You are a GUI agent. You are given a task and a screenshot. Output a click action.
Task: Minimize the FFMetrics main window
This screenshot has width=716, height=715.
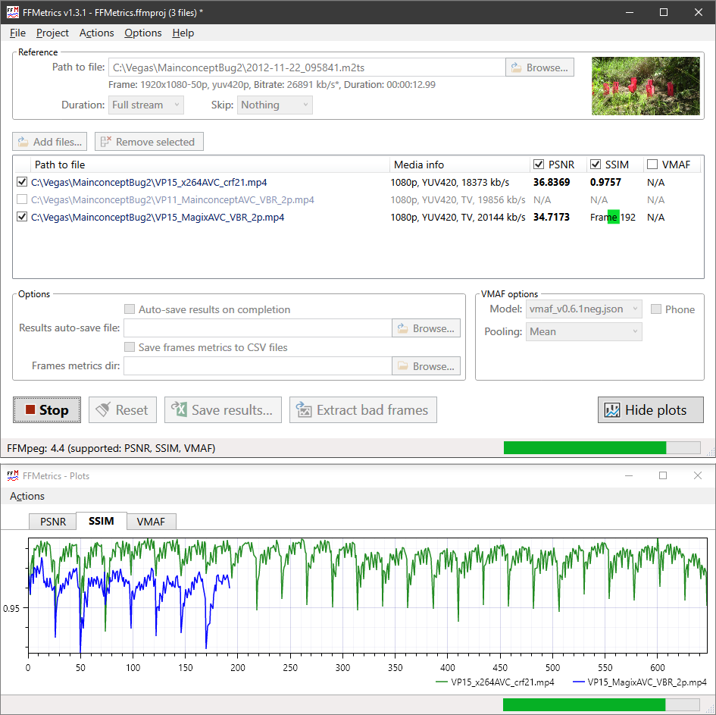click(630, 12)
